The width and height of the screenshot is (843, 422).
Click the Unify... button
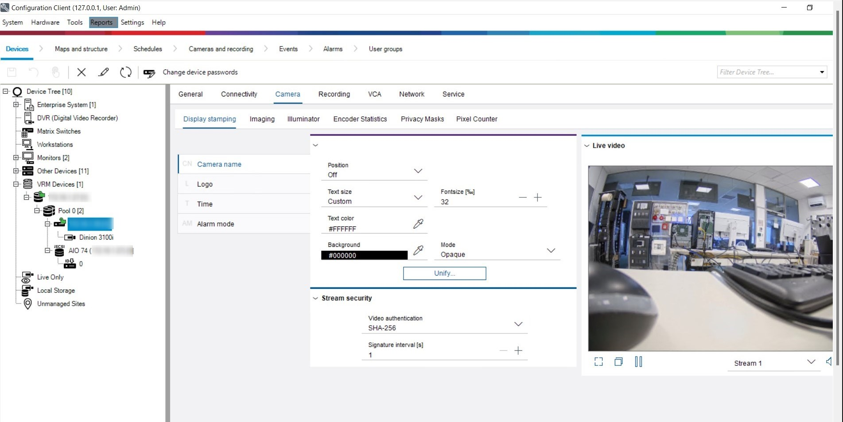coord(444,273)
